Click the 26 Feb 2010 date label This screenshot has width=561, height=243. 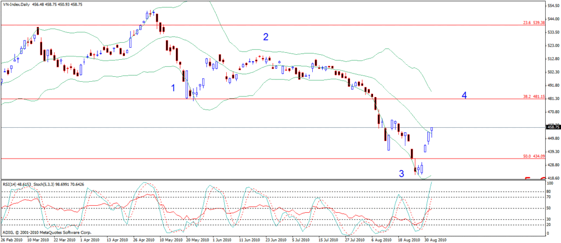pyautogui.click(x=12, y=240)
